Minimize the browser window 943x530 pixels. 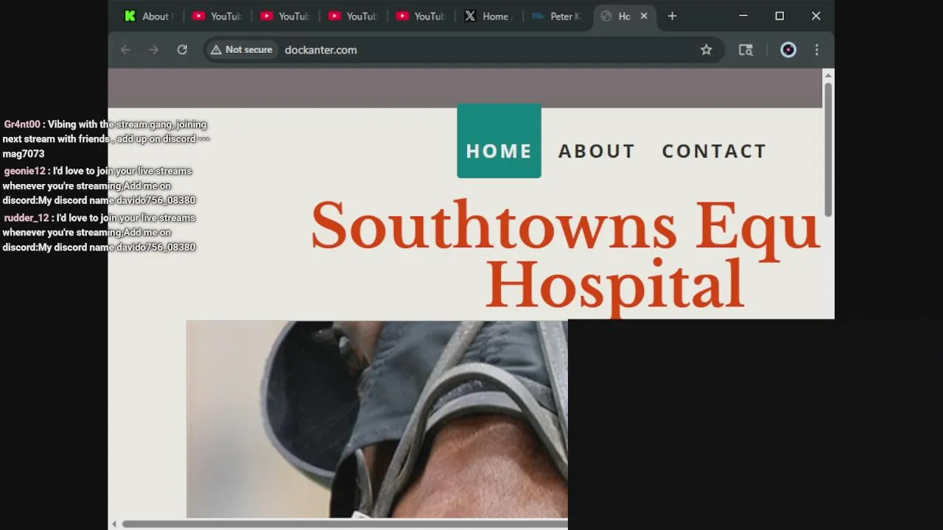pyautogui.click(x=743, y=16)
